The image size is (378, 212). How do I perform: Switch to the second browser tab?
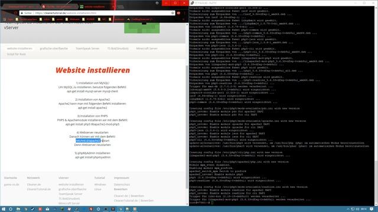(59, 6)
